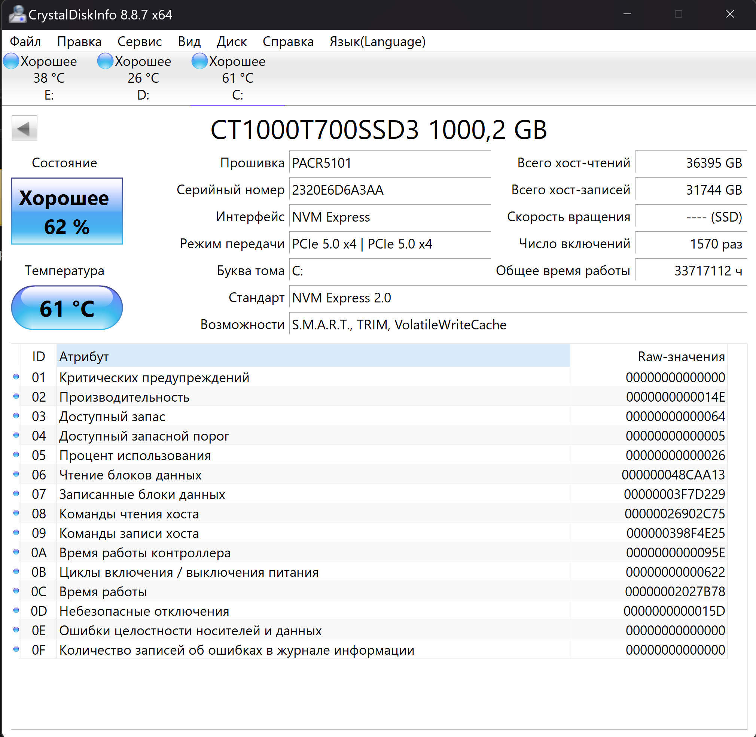Click the disk title CT1000T700SSD3 1000,2 GB
The image size is (756, 737).
[379, 130]
